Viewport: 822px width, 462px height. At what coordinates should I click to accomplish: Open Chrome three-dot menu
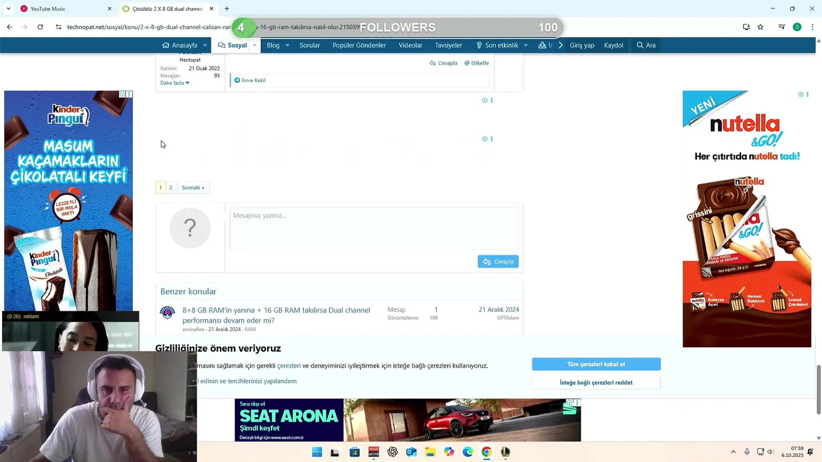pos(812,27)
